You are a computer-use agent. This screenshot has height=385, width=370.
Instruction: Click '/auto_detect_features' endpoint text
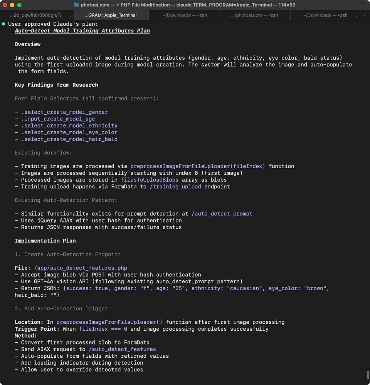122,349
